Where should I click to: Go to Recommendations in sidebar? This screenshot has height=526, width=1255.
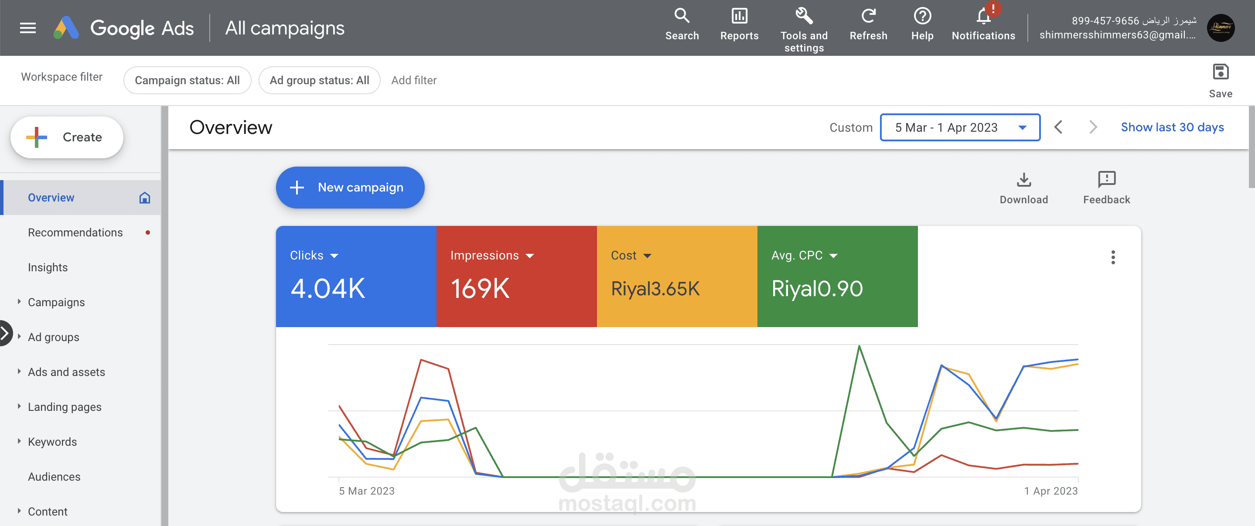click(x=75, y=232)
